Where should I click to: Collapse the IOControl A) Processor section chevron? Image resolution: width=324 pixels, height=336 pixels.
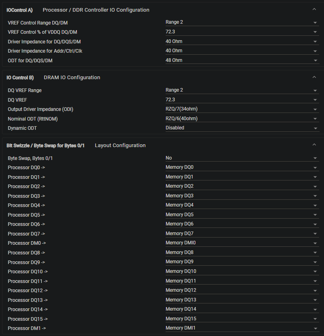pyautogui.click(x=314, y=9)
